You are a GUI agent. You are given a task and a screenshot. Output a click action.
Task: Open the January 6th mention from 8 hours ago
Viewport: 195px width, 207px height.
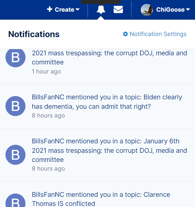click(97, 155)
